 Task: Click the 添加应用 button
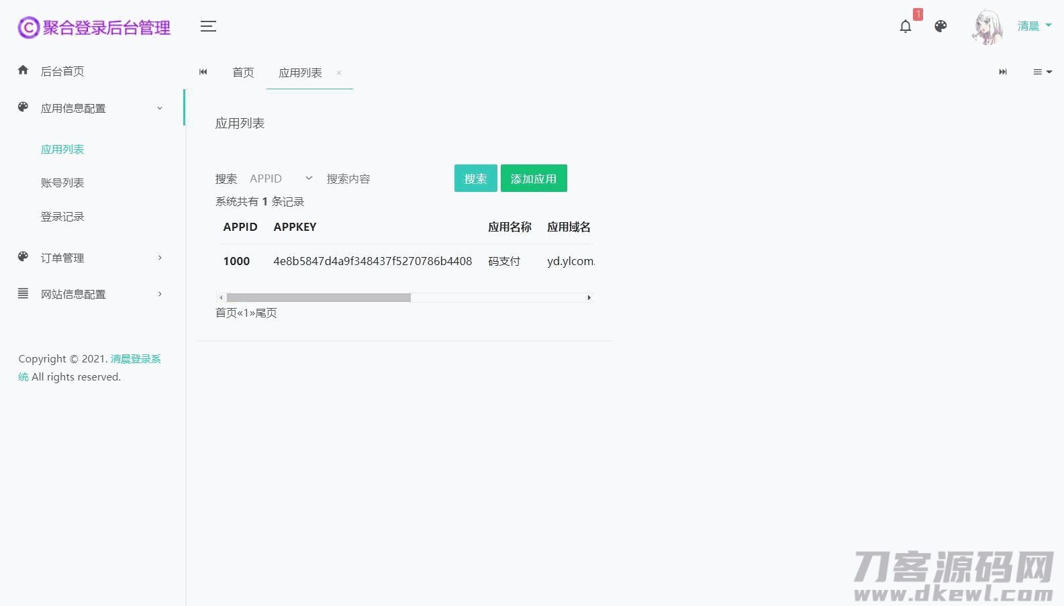pyautogui.click(x=534, y=179)
